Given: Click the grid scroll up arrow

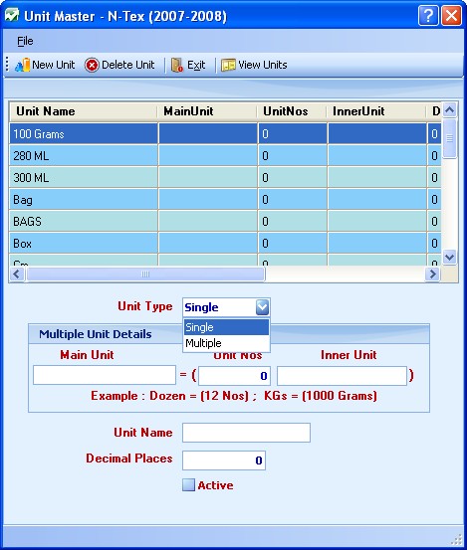Looking at the screenshot, I should coord(449,110).
